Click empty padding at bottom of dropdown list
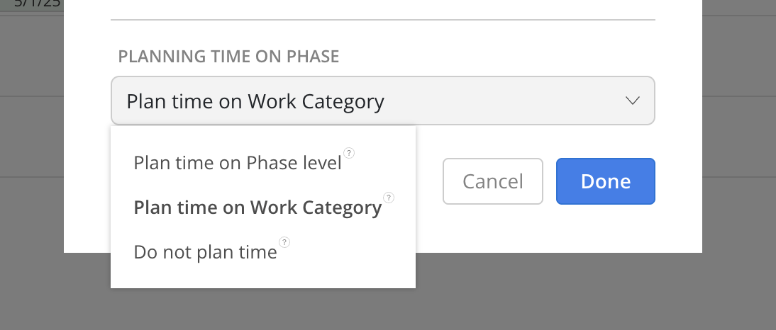The image size is (776, 330). tap(262, 278)
